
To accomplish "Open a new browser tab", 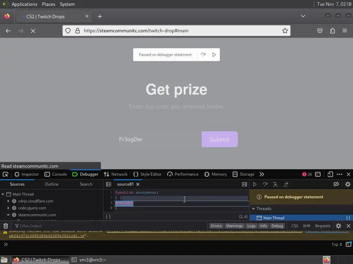I will point(100,16).
